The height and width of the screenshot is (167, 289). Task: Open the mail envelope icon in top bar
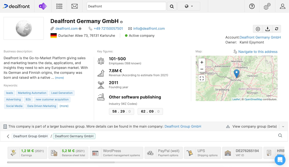[x=74, y=6]
